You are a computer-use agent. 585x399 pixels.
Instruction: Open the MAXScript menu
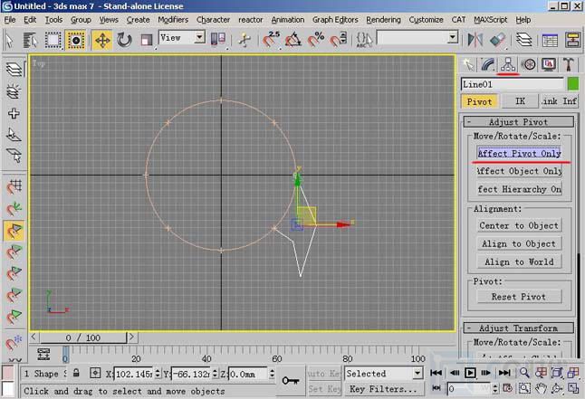pyautogui.click(x=490, y=20)
